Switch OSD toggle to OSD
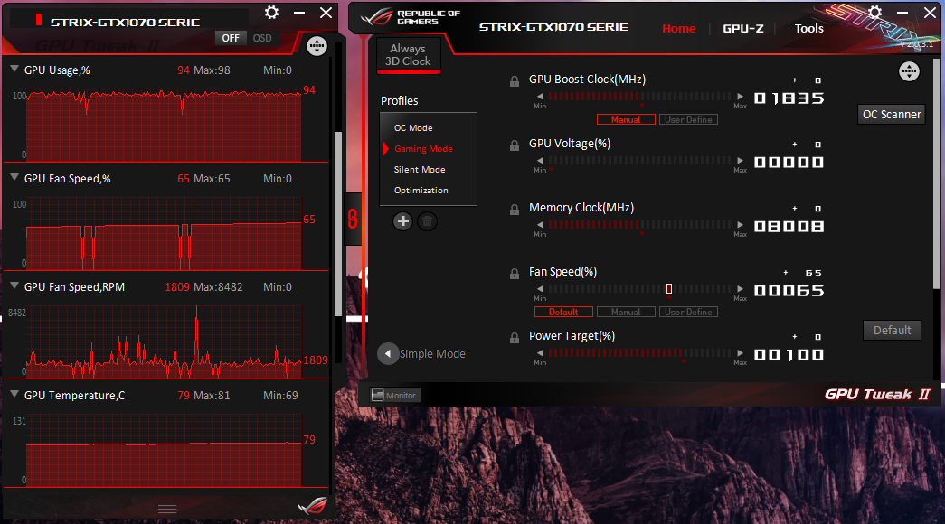The height and width of the screenshot is (524, 945). click(262, 38)
